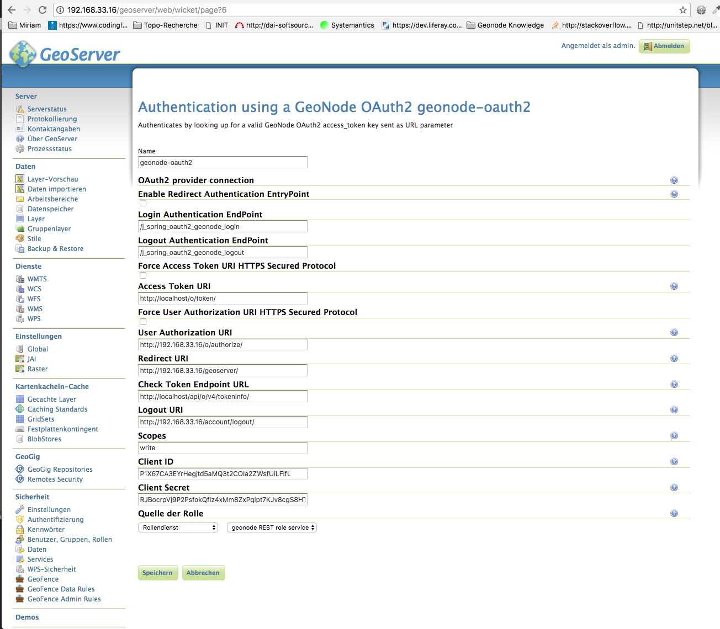Viewport: 720px width, 629px height.
Task: Open the Datenspeicher link
Action: click(50, 209)
